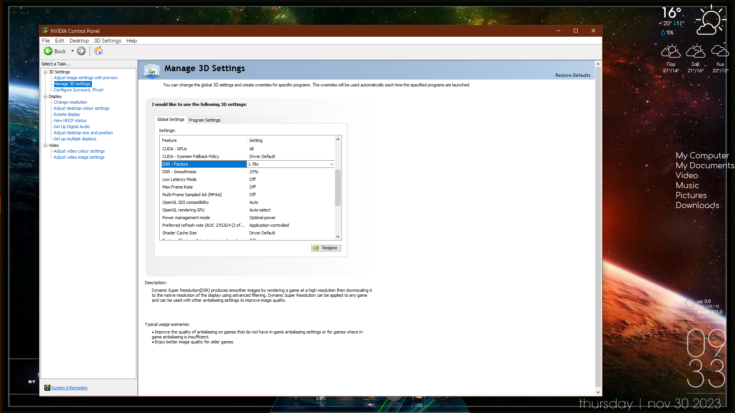Open Rotate display page
This screenshot has width=735, height=413.
(67, 114)
